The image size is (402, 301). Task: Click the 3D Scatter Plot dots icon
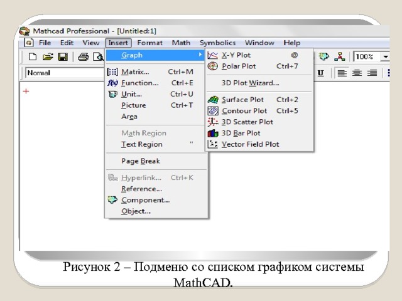(x=213, y=122)
